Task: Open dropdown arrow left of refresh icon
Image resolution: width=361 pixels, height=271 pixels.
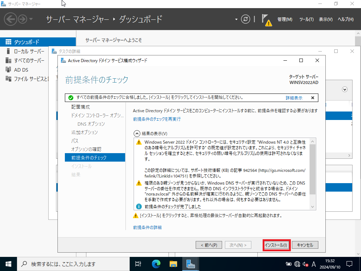Action: (x=236, y=19)
